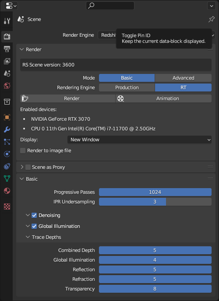The width and height of the screenshot is (219, 301).
Task: Open the View Layer properties icon
Action: pyautogui.click(x=7, y=61)
